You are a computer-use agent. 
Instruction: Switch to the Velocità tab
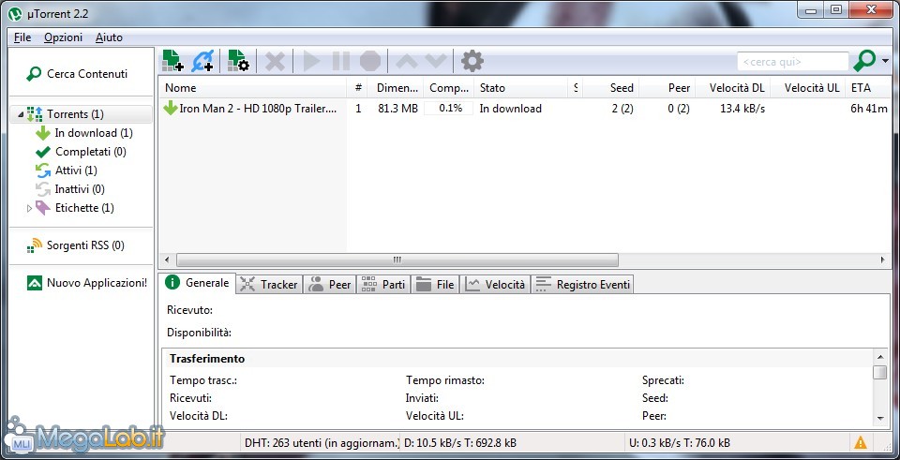(x=495, y=285)
